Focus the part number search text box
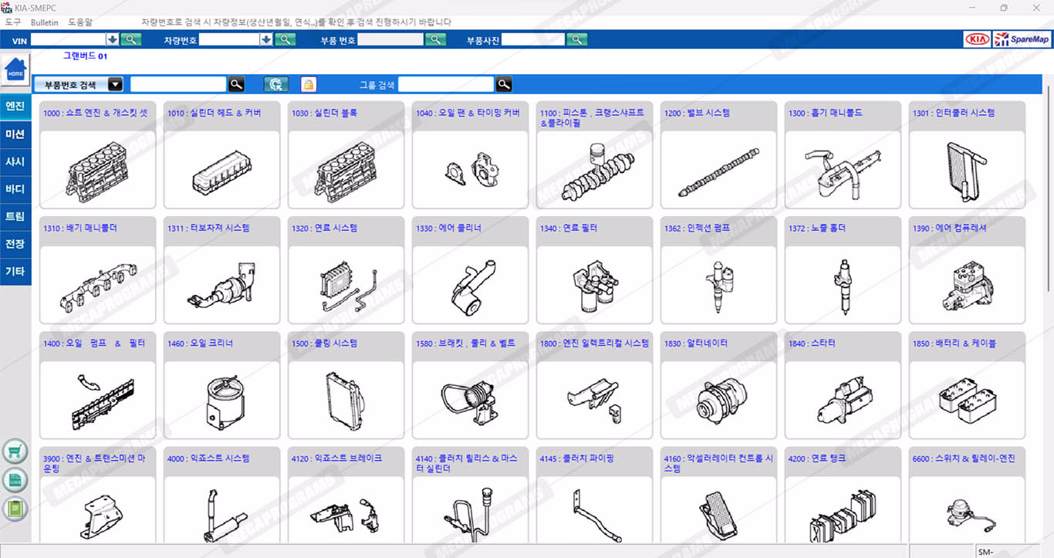Viewport: 1054px width, 558px height. click(x=178, y=85)
